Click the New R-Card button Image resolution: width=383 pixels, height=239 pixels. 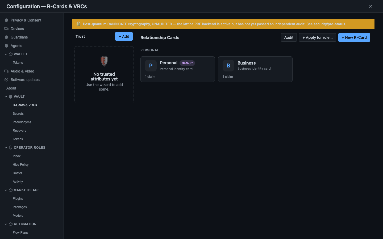[354, 37]
